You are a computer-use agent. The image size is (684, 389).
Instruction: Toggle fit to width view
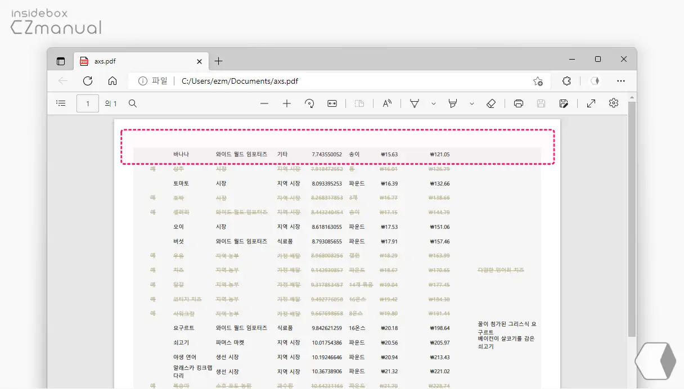(x=332, y=103)
